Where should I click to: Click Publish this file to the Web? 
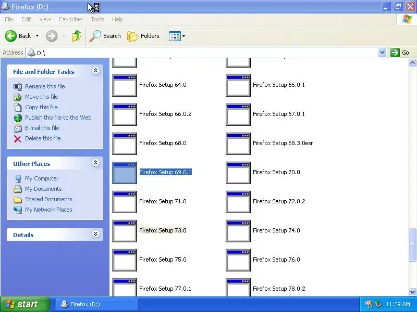(x=58, y=118)
